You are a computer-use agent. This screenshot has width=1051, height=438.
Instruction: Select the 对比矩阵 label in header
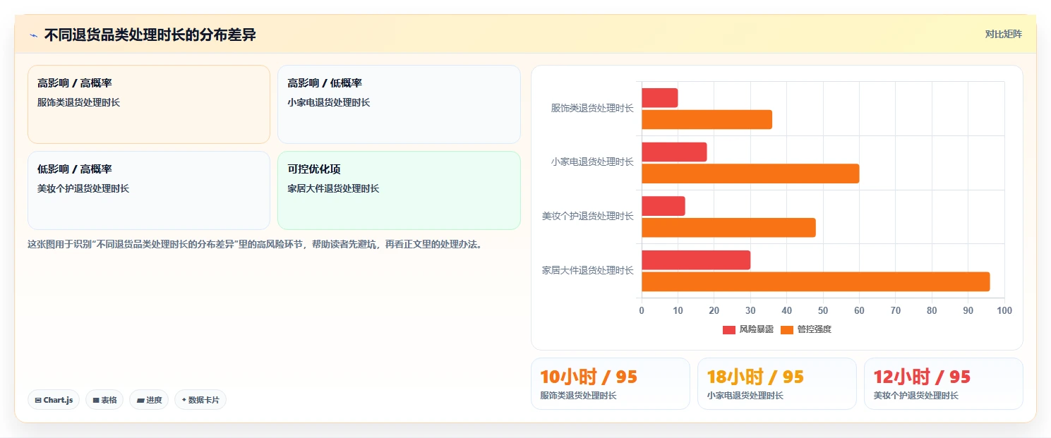pyautogui.click(x=1003, y=34)
